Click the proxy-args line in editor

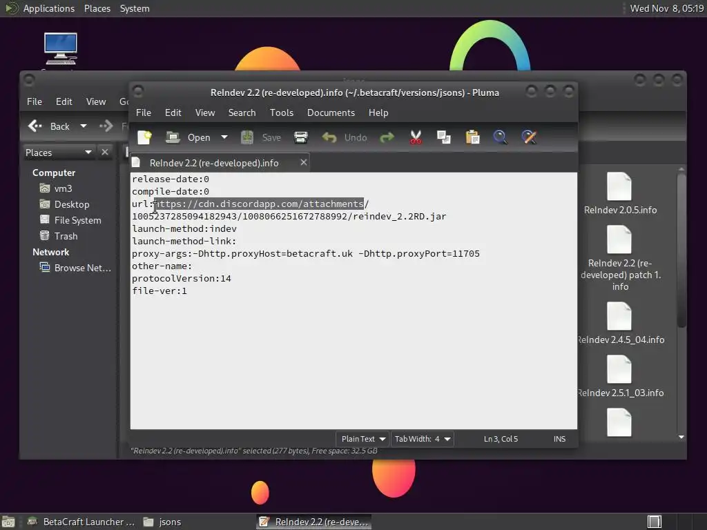click(306, 253)
